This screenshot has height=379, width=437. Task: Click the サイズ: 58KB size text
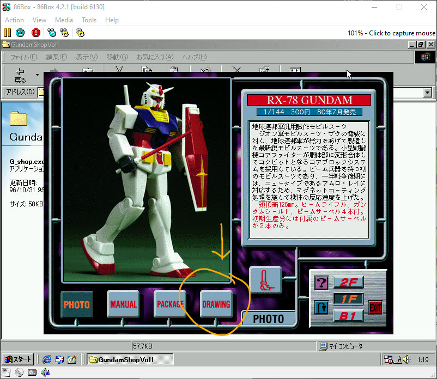[26, 204]
